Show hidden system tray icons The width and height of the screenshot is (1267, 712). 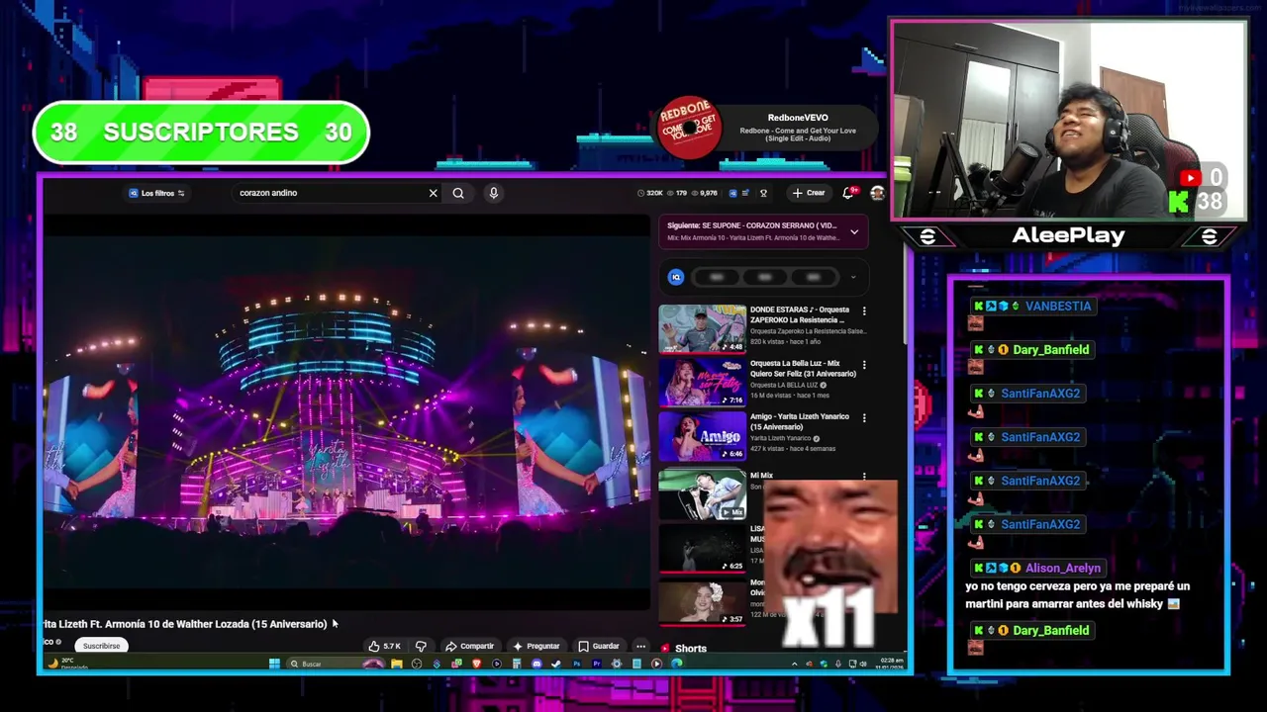pos(794,664)
